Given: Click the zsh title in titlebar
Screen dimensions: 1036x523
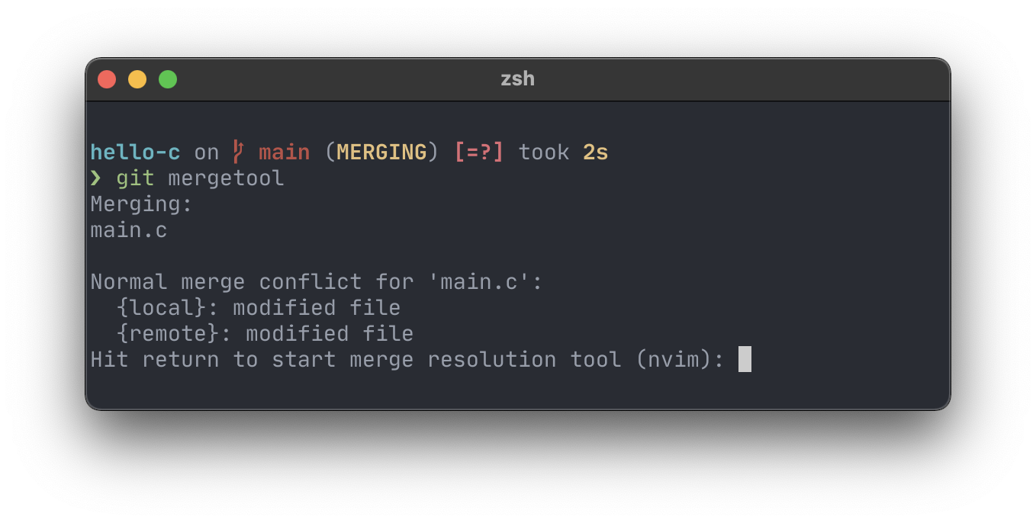Looking at the screenshot, I should 517,79.
